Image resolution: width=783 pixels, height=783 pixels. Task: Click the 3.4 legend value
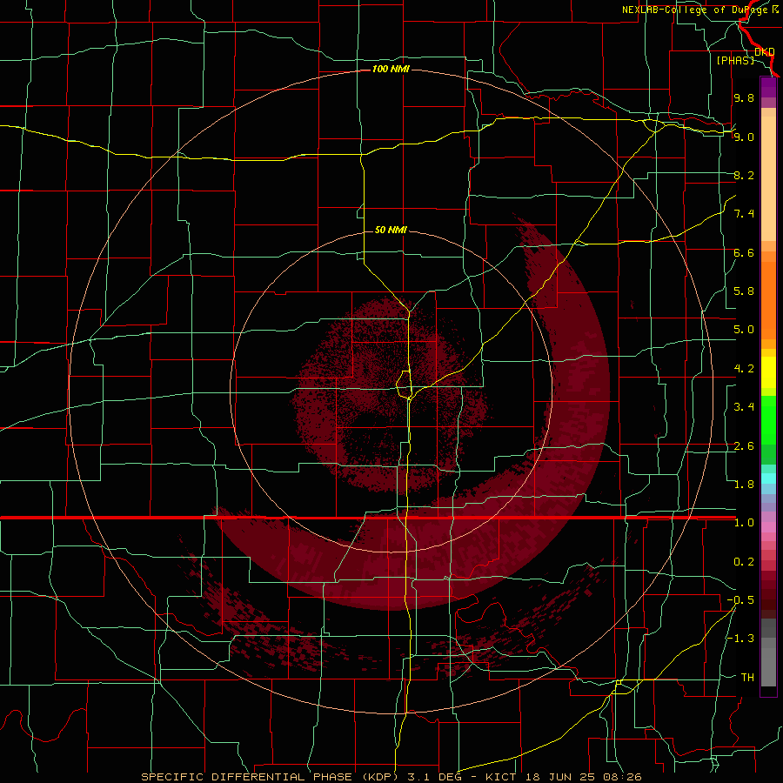coord(744,407)
